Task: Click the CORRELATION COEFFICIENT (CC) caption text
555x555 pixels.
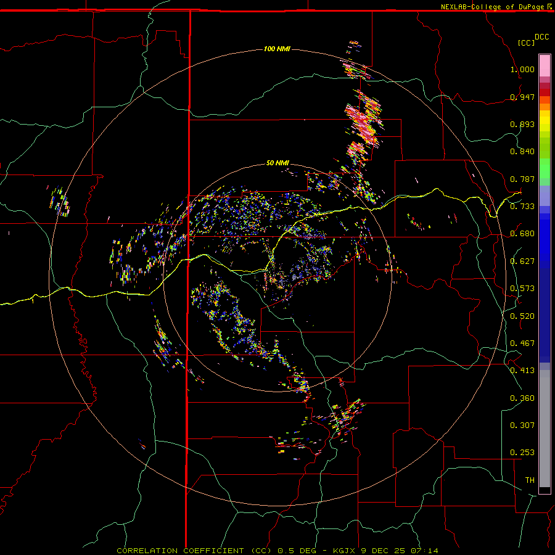Action: (x=194, y=551)
